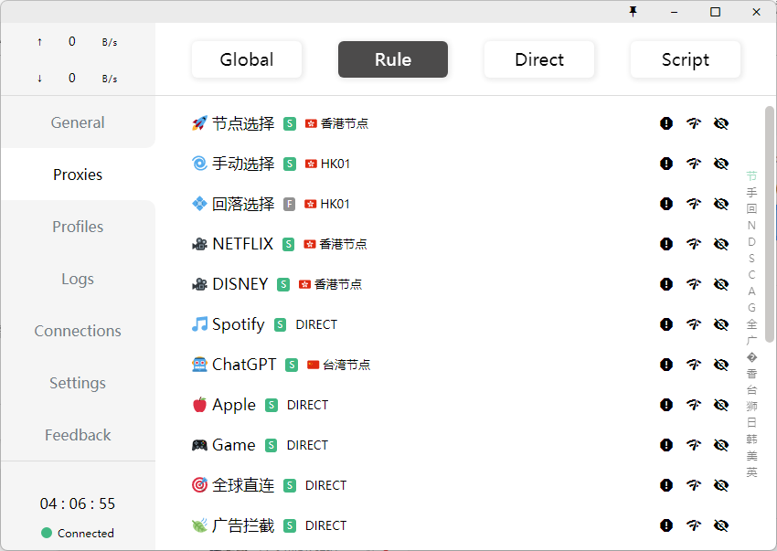The image size is (777, 551).
Task: Click the speed test icon for NETFLIX
Action: tap(694, 244)
